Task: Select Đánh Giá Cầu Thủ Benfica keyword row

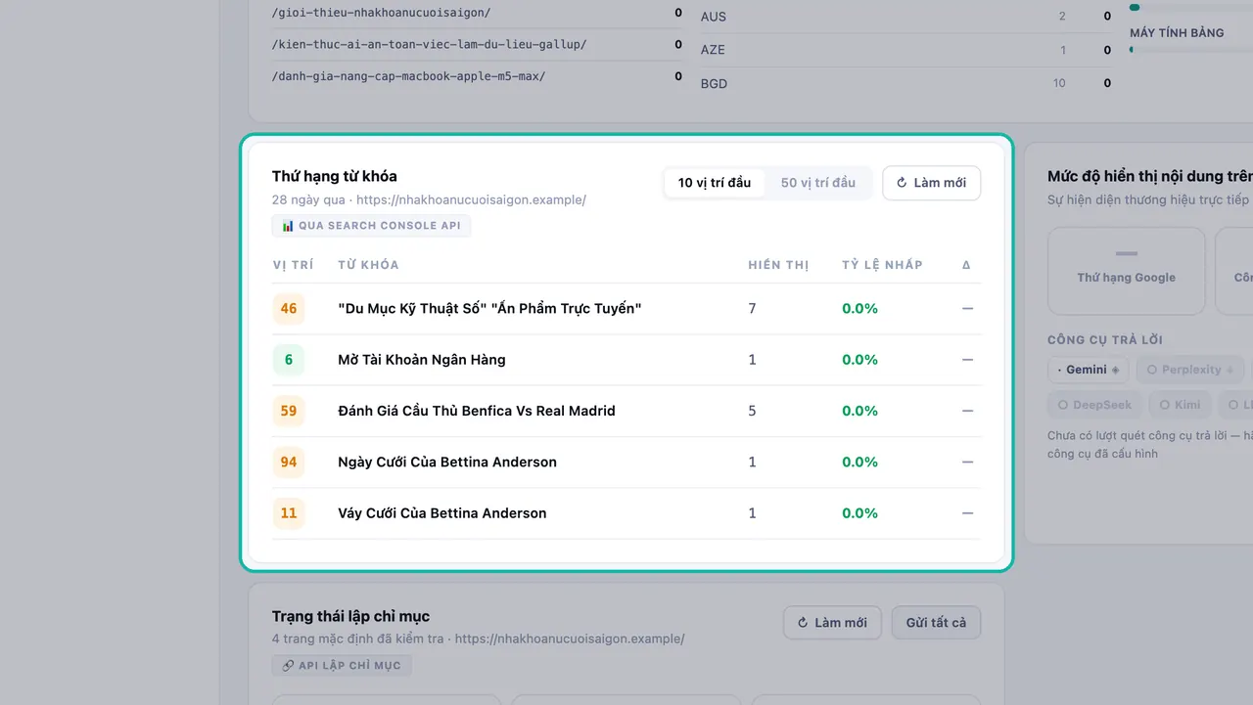Action: (x=626, y=411)
